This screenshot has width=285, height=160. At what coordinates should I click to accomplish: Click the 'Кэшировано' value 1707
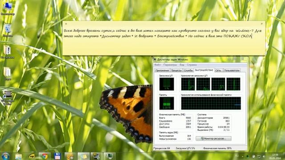pyautogui.click(x=188, y=121)
